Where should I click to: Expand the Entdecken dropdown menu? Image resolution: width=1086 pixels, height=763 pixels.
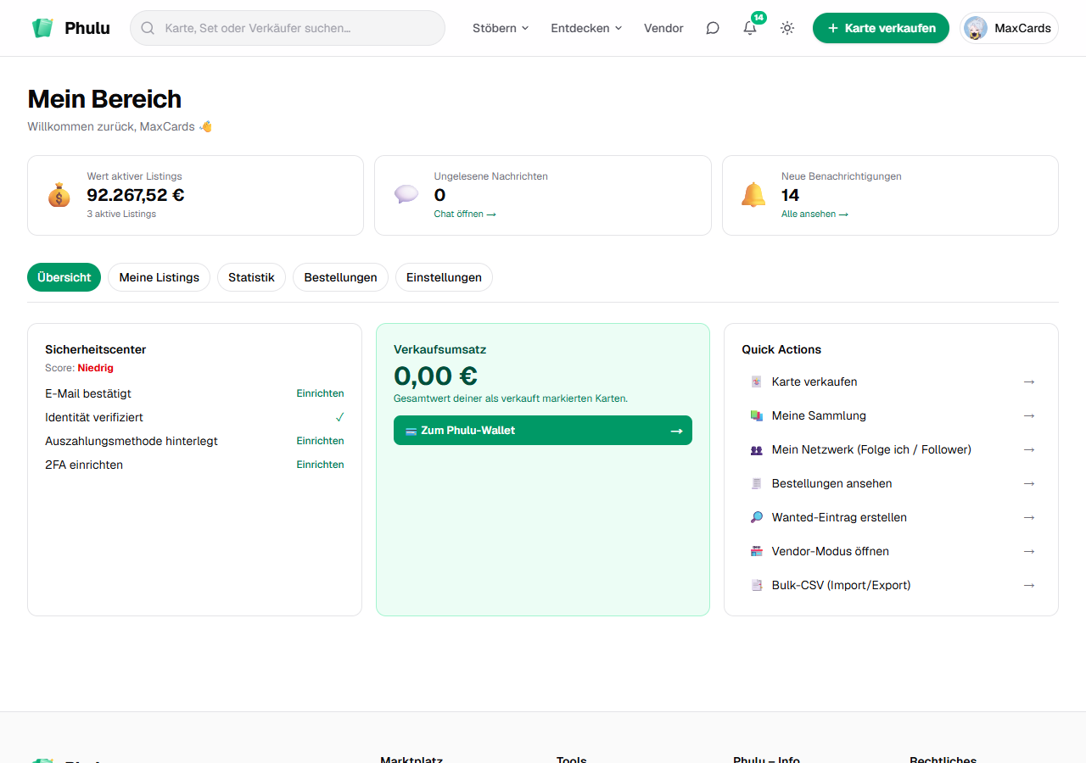point(586,28)
